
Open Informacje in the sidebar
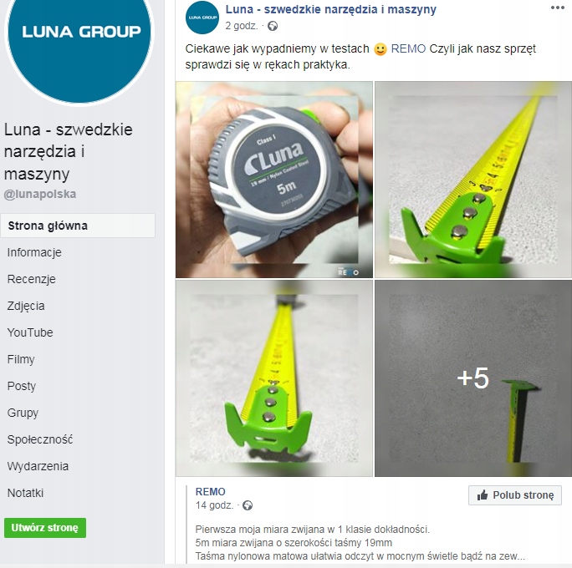[34, 252]
